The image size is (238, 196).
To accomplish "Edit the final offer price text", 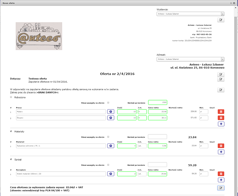I will (221, 188).
